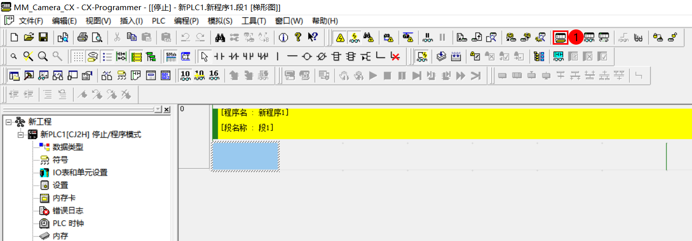The height and width of the screenshot is (241, 692).
Task: Switch to the mnemonics view SMA icon
Action: [171, 56]
